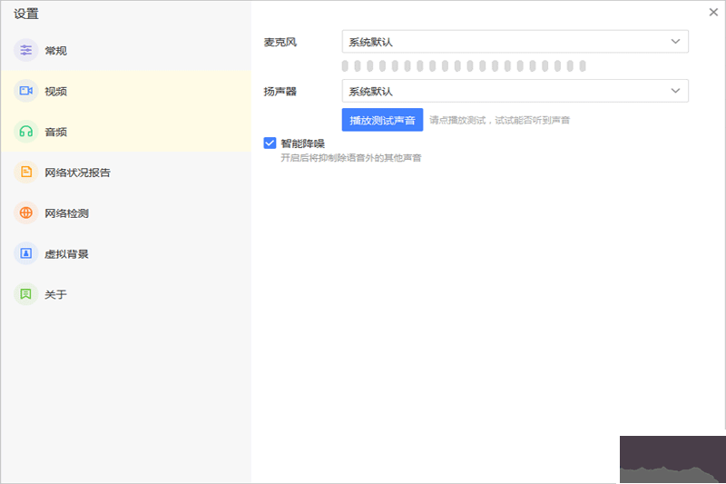Open the 虚拟背景 settings

[126, 253]
